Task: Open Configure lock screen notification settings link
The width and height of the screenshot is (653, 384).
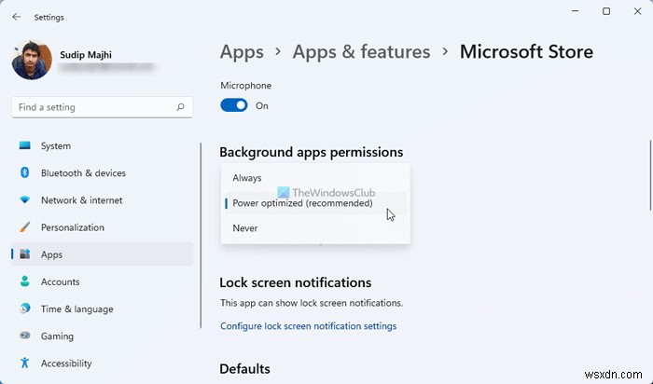Action: tap(308, 326)
